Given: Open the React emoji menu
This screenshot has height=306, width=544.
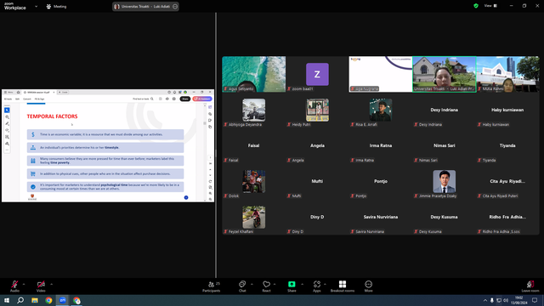Looking at the screenshot, I should coord(266,286).
